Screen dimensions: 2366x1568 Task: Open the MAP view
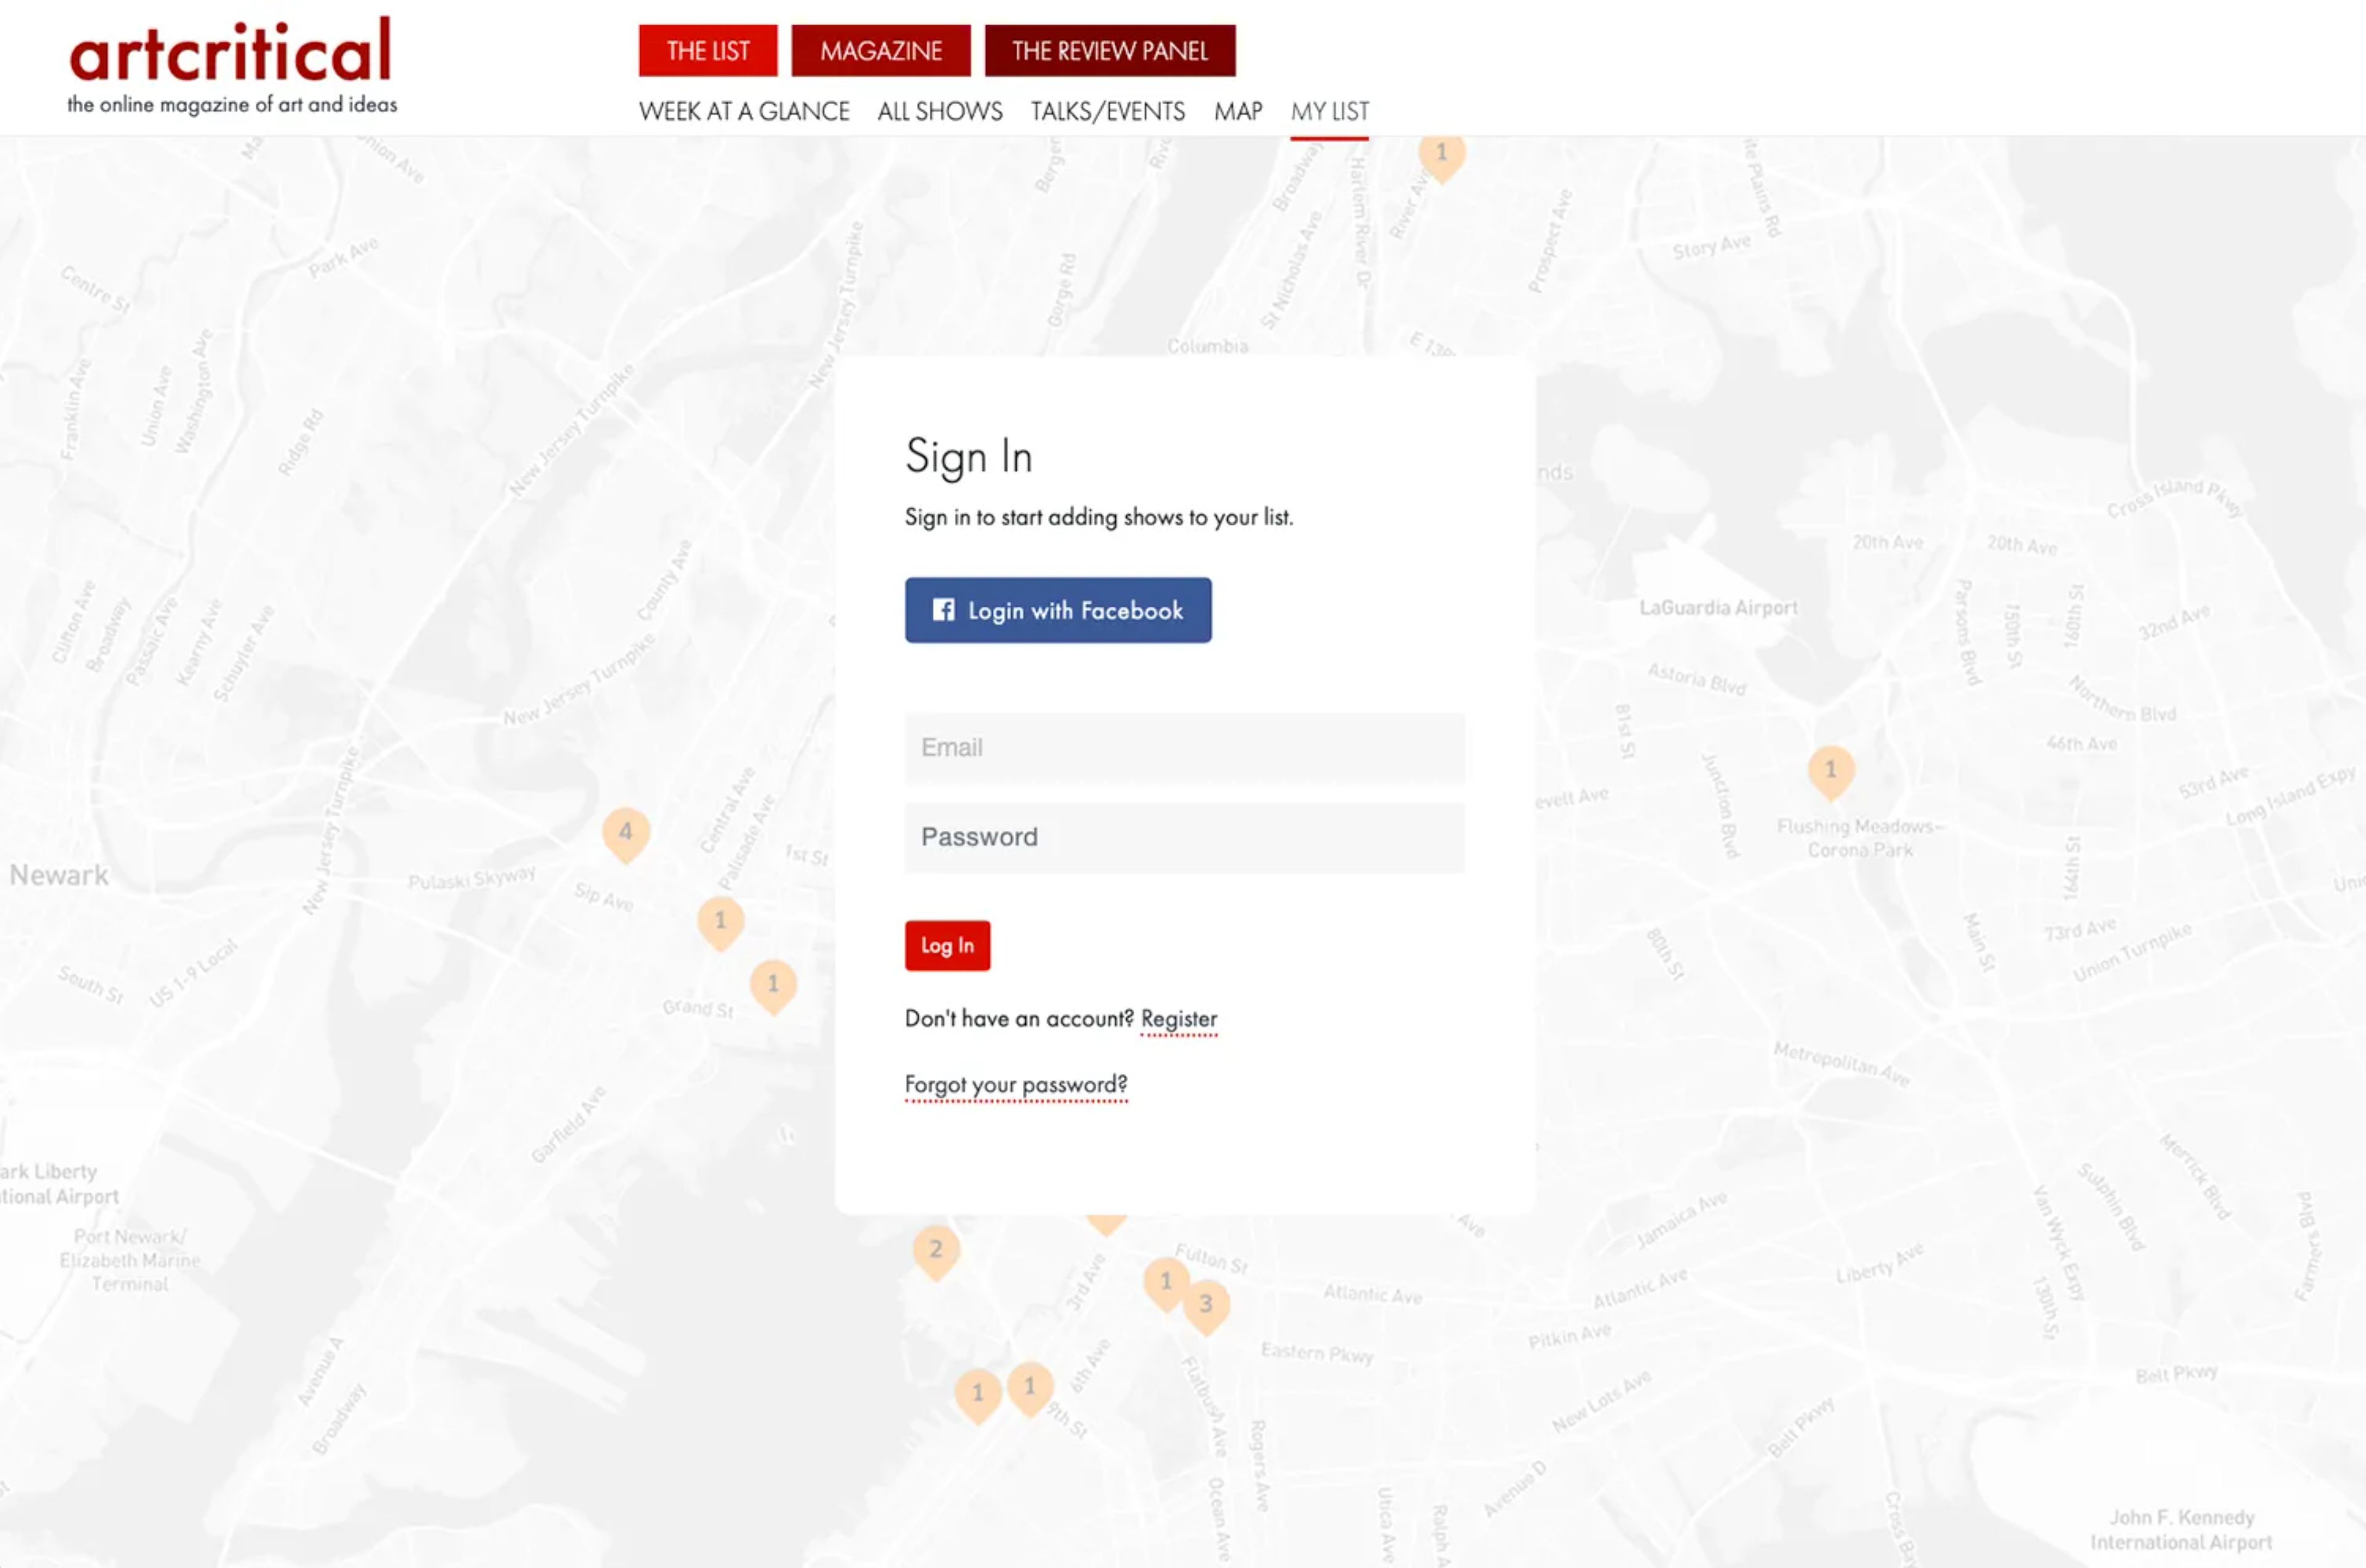tap(1237, 111)
